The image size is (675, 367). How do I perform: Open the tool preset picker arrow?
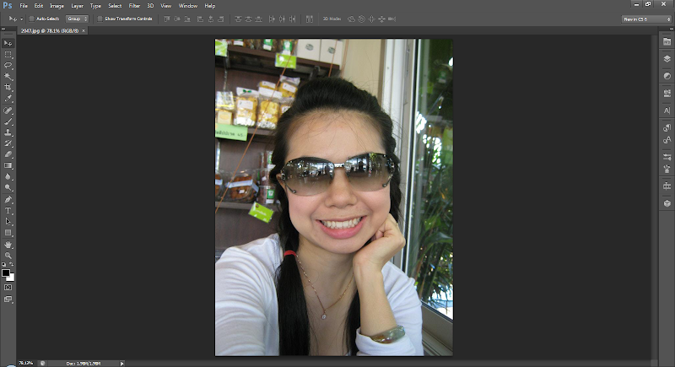[22, 19]
